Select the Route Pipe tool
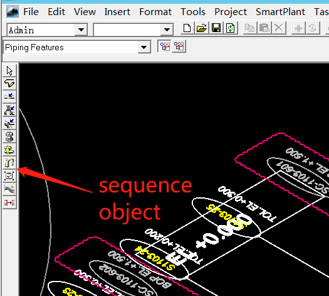Viewport: 329px width, 296px height. (x=9, y=84)
